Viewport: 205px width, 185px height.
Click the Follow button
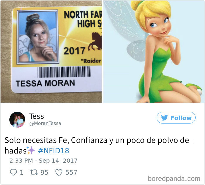tap(176, 118)
